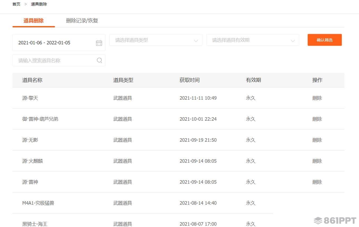Screen dimensions: 359x227
Task: Click the time 2021-08-07 17:00
Action: pyautogui.click(x=198, y=224)
